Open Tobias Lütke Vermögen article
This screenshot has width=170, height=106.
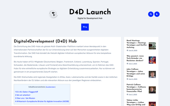(136, 102)
